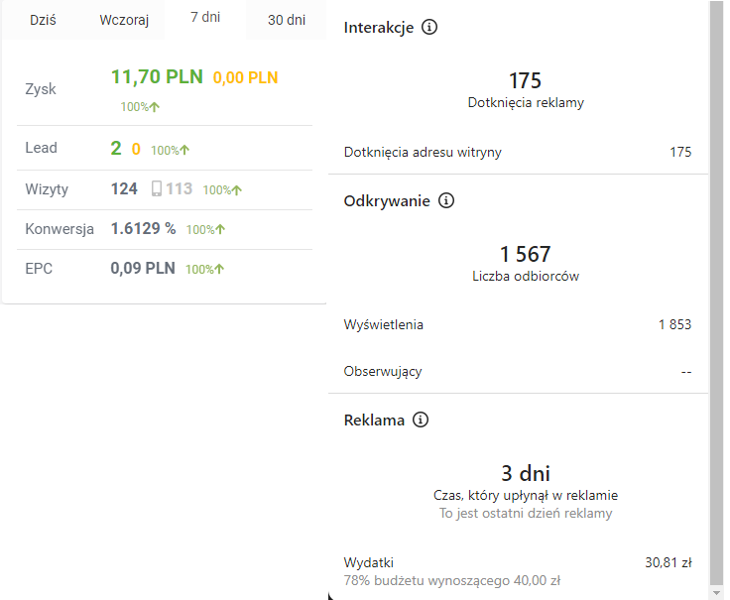The width and height of the screenshot is (730, 600).
Task: Click the up arrow in the Wizyty row
Action: coord(236,189)
